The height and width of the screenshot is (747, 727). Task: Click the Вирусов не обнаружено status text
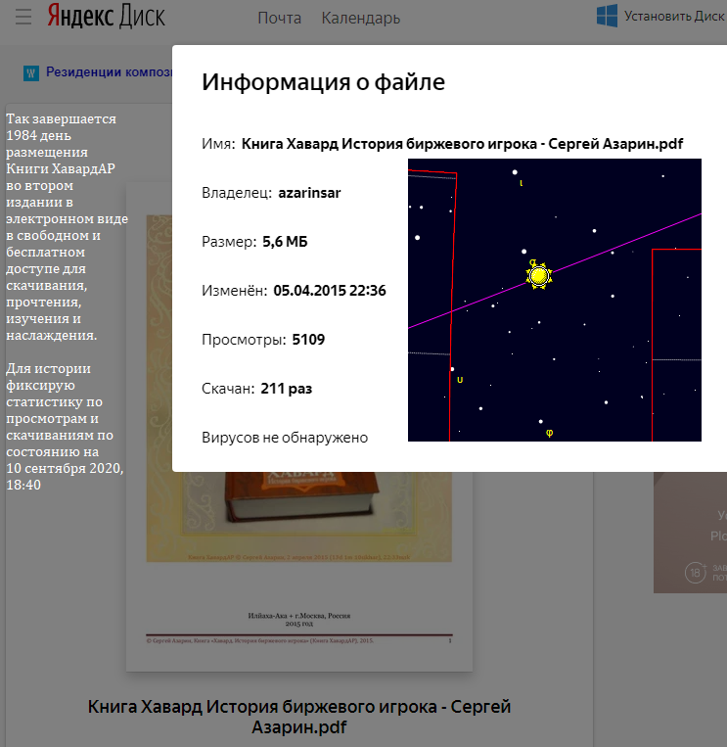point(285,438)
